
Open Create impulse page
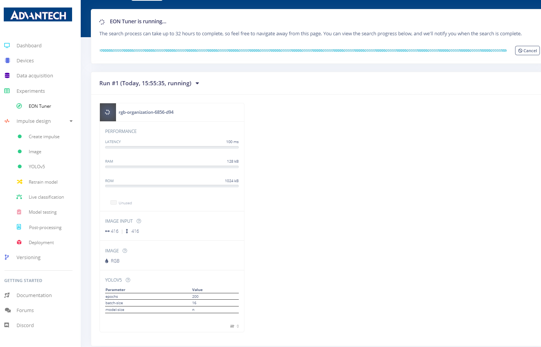[44, 136]
